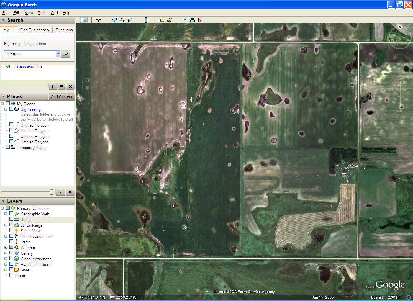Click the 3D Buildings layer icon
The height and width of the screenshot is (301, 413).
pos(17,225)
